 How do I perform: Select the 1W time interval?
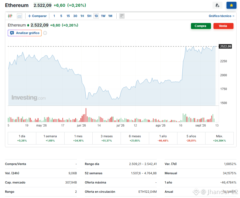[103, 16]
